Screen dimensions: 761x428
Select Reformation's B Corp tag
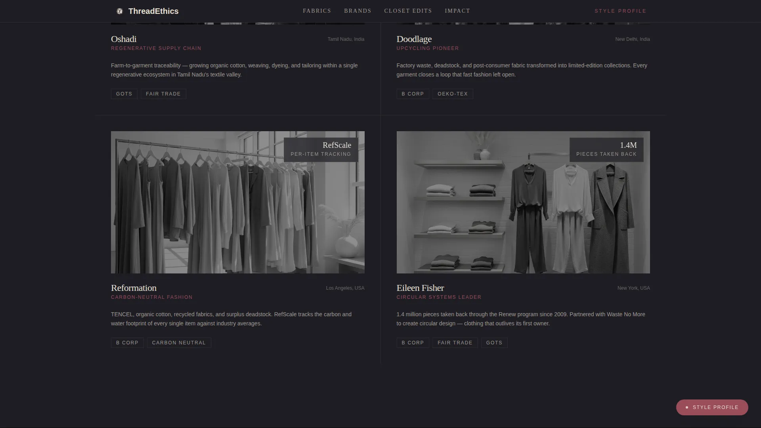127,343
